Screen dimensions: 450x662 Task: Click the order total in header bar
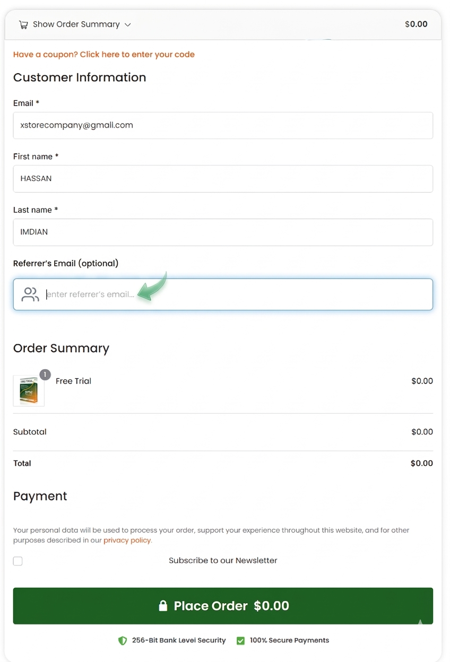(x=416, y=24)
